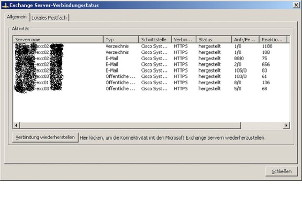Click response time value 61
302x209 pixels.
point(264,76)
